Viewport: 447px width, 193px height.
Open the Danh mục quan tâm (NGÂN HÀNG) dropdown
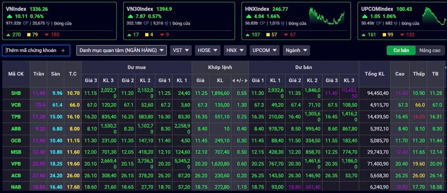tap(121, 50)
